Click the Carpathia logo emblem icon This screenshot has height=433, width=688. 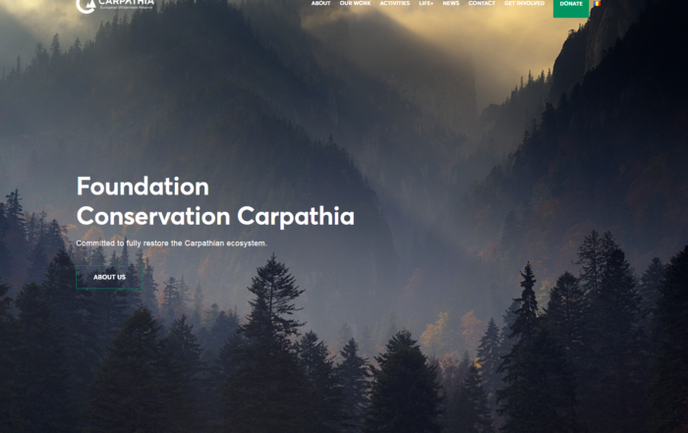click(x=86, y=5)
